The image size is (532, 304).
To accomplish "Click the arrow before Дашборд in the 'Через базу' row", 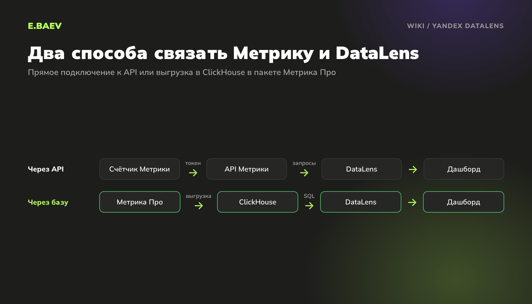I will point(412,202).
